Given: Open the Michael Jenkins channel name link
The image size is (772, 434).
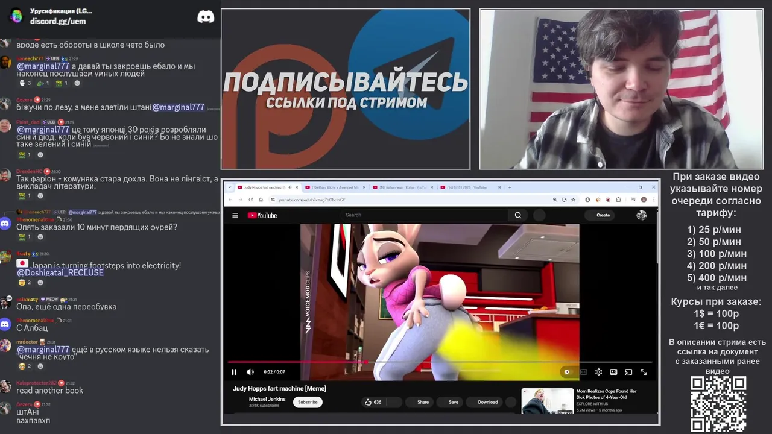Looking at the screenshot, I should [x=267, y=399].
